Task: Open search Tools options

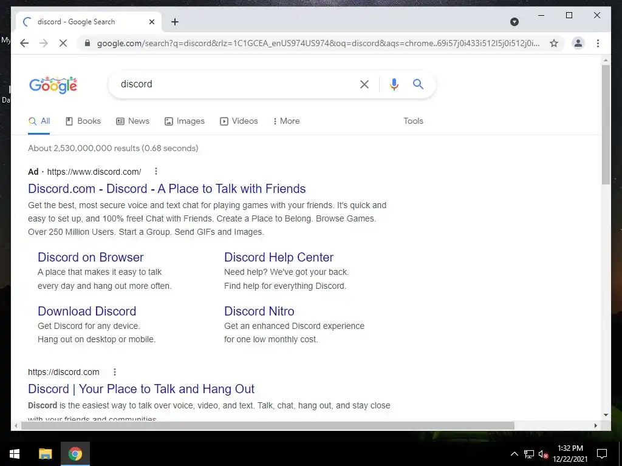Action: tap(413, 121)
